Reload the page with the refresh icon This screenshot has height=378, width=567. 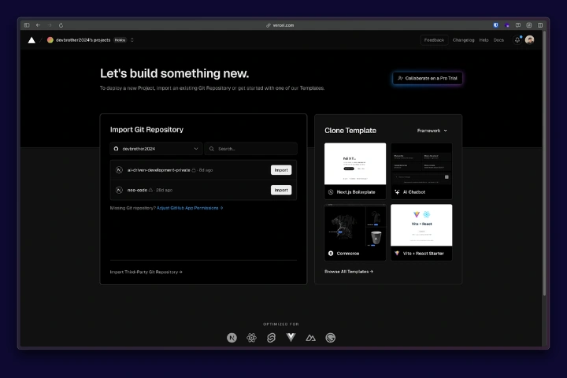(61, 25)
